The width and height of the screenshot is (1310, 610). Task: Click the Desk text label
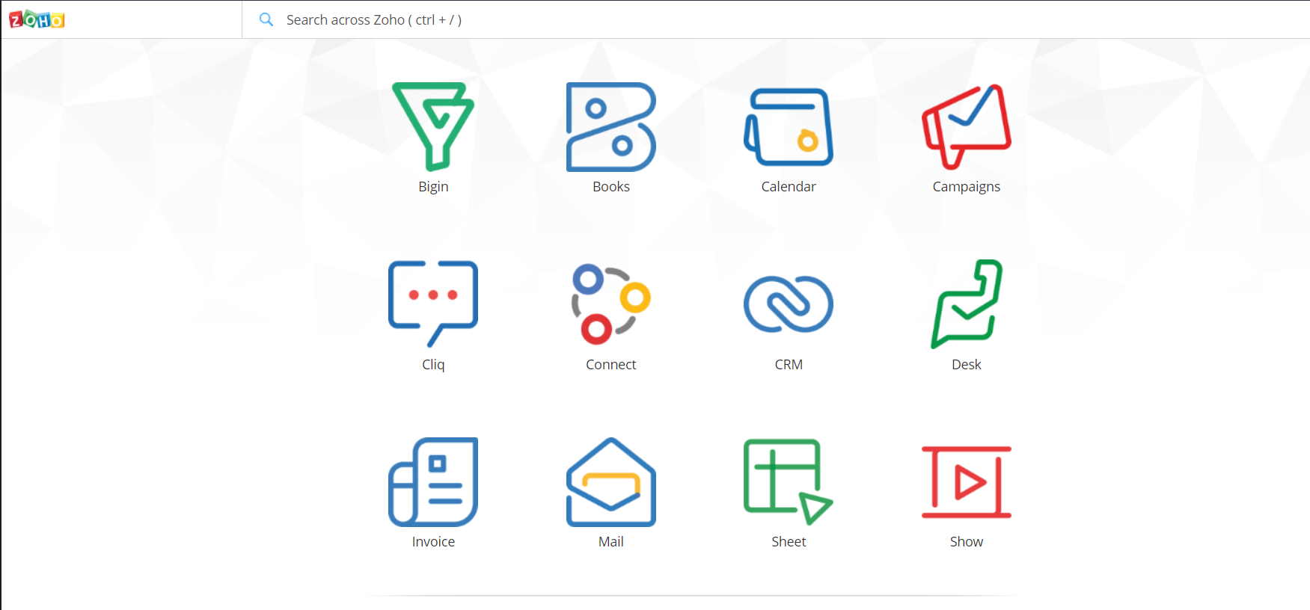coord(967,364)
